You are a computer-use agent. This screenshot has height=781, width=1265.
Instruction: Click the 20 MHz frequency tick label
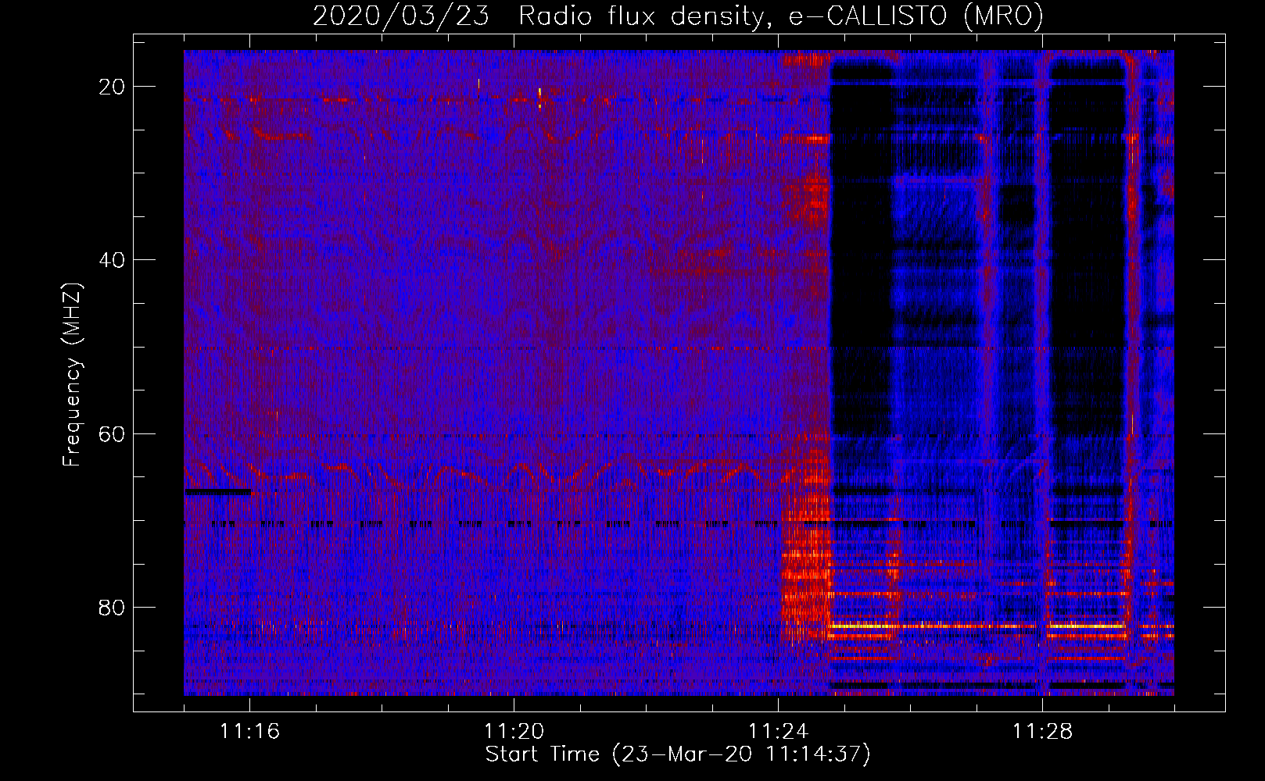click(x=112, y=87)
